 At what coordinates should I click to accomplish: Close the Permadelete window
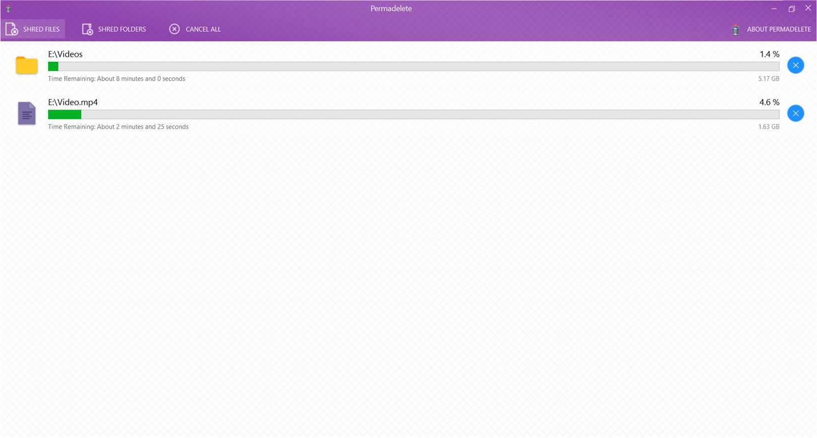tap(808, 9)
